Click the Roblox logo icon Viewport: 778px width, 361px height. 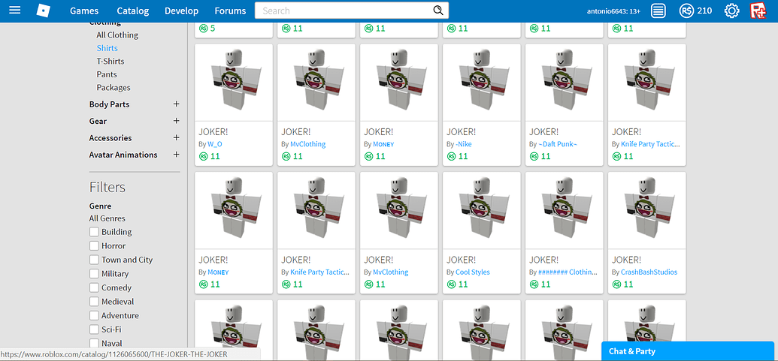click(44, 11)
